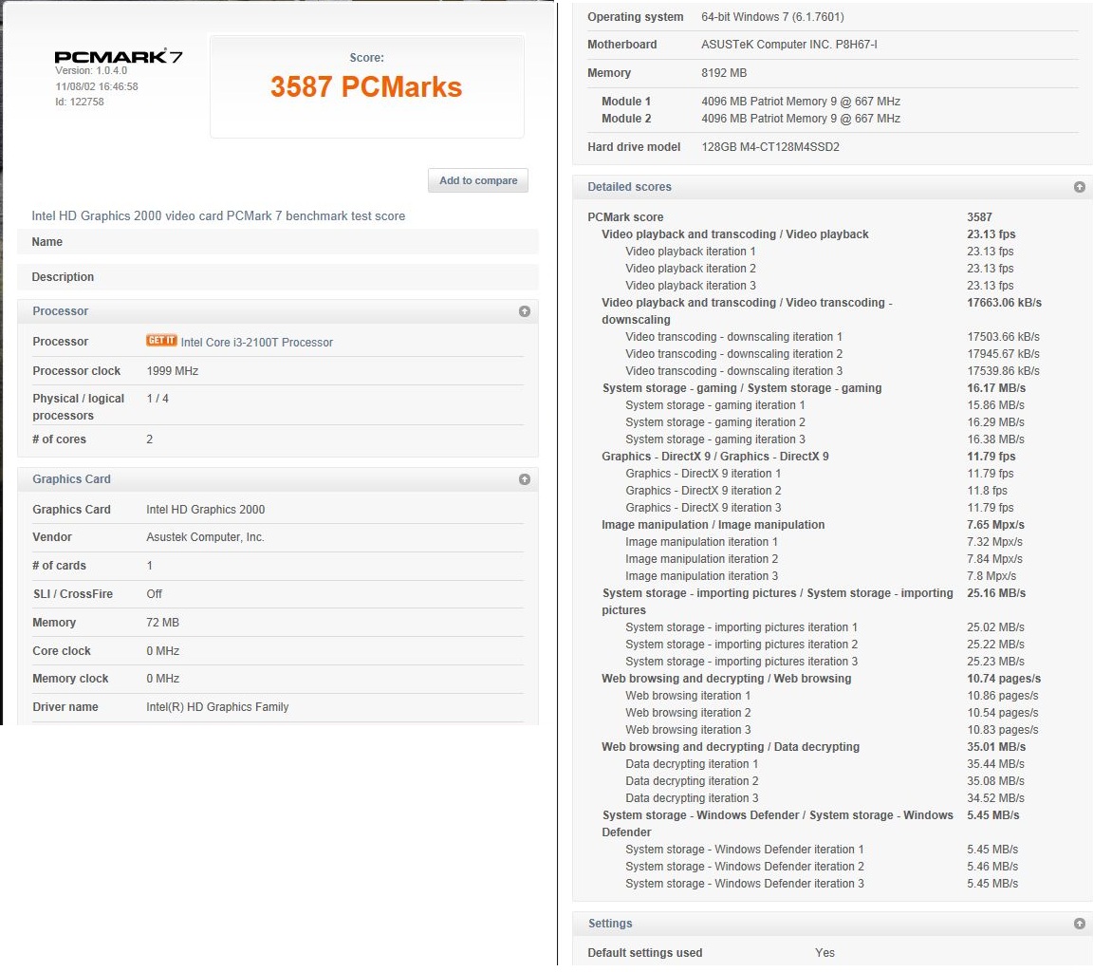Image resolution: width=1093 pixels, height=972 pixels.
Task: Click the GET IT badge next to processor
Action: point(161,340)
